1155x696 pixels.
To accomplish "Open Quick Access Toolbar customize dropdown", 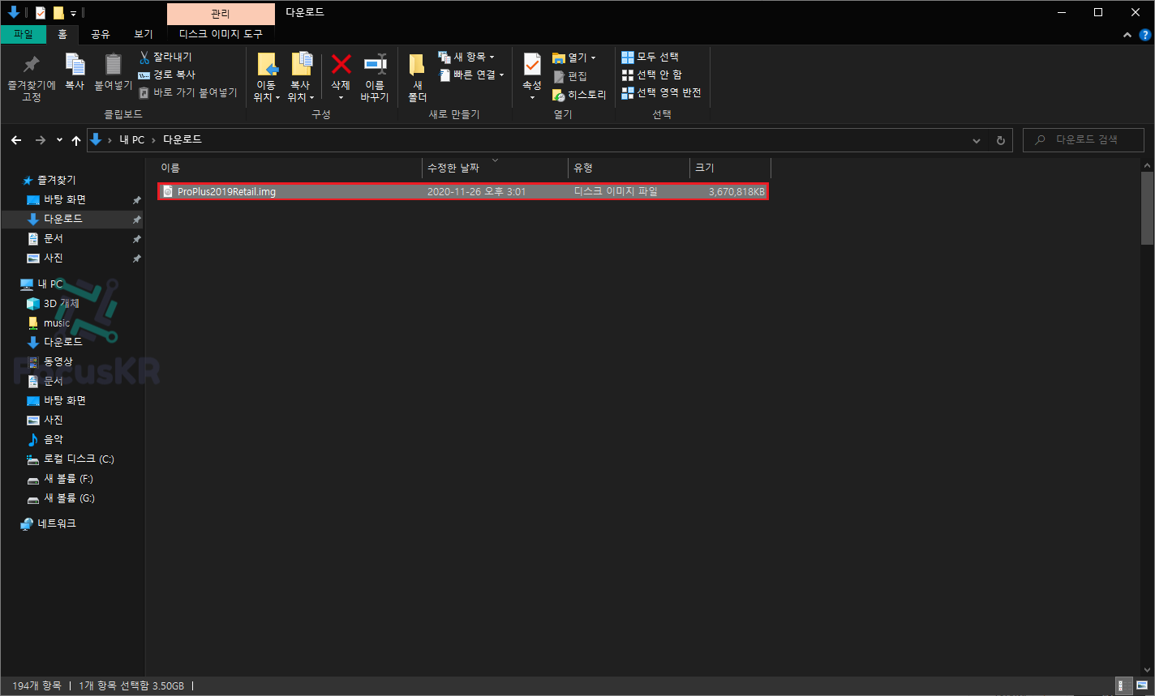I will [73, 14].
